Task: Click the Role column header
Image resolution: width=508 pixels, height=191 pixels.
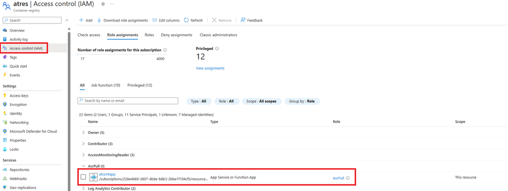Action: (x=336, y=122)
